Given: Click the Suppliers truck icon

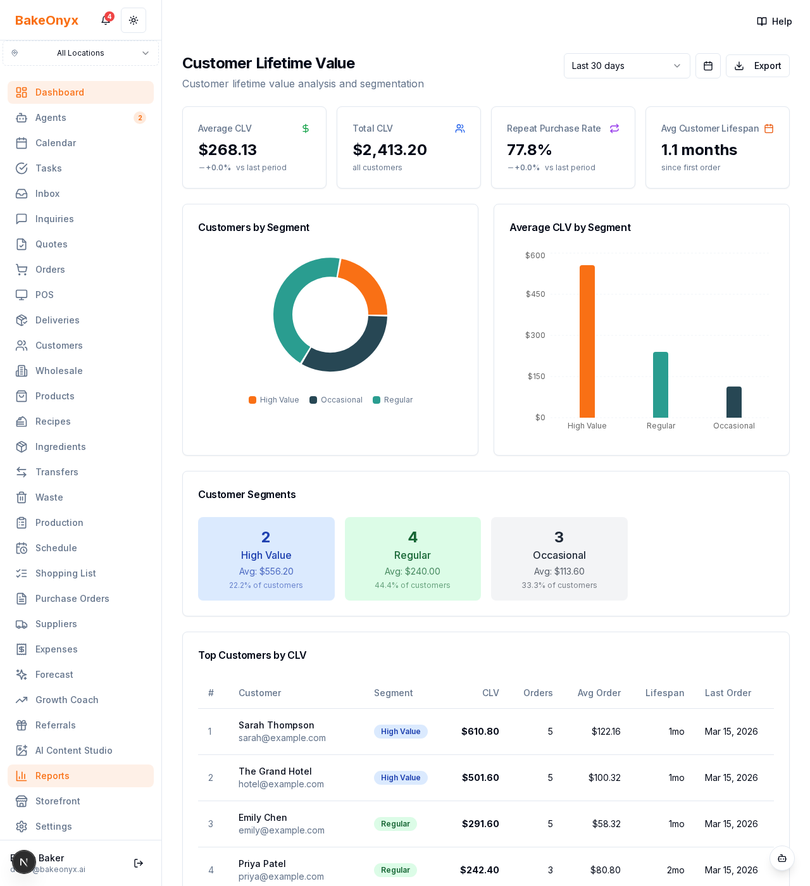Looking at the screenshot, I should (22, 624).
